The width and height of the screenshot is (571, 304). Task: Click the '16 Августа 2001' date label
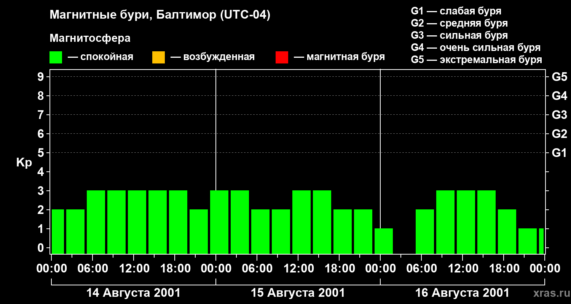point(462,293)
